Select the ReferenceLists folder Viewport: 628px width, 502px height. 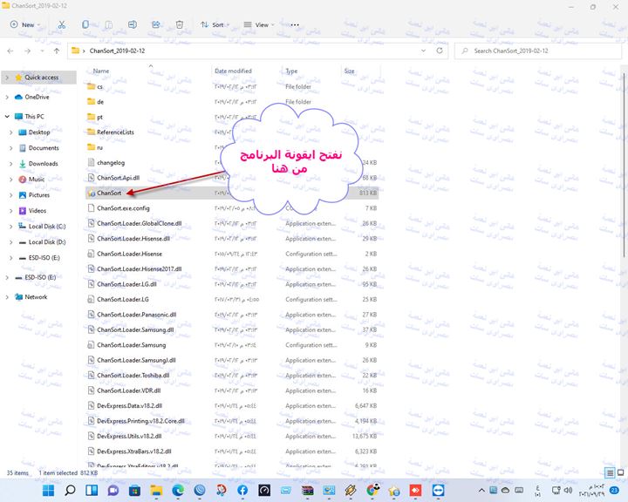click(115, 132)
